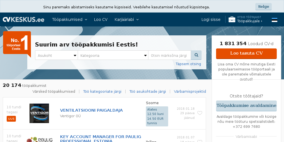Open the VENTILATSIOONI PAIGALDAJA job listing
The image size is (284, 142).
[x=92, y=110]
